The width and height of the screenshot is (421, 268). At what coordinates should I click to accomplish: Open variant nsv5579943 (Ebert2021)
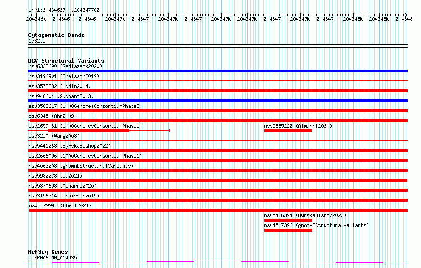coord(60,205)
